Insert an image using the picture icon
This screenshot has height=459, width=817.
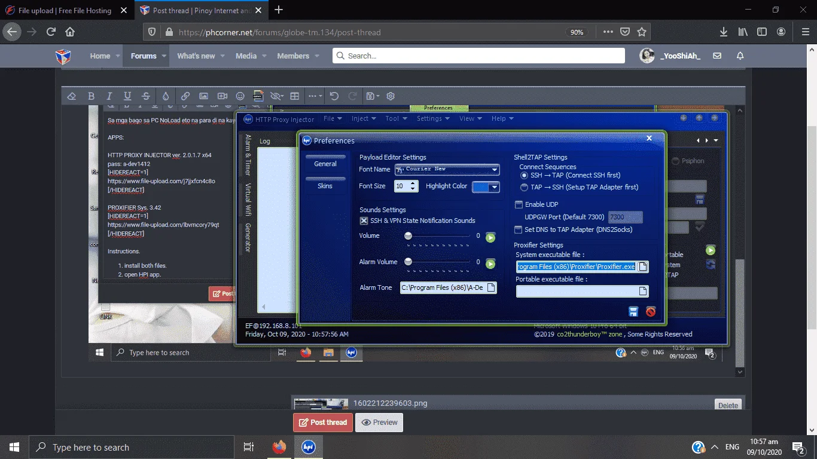(203, 96)
